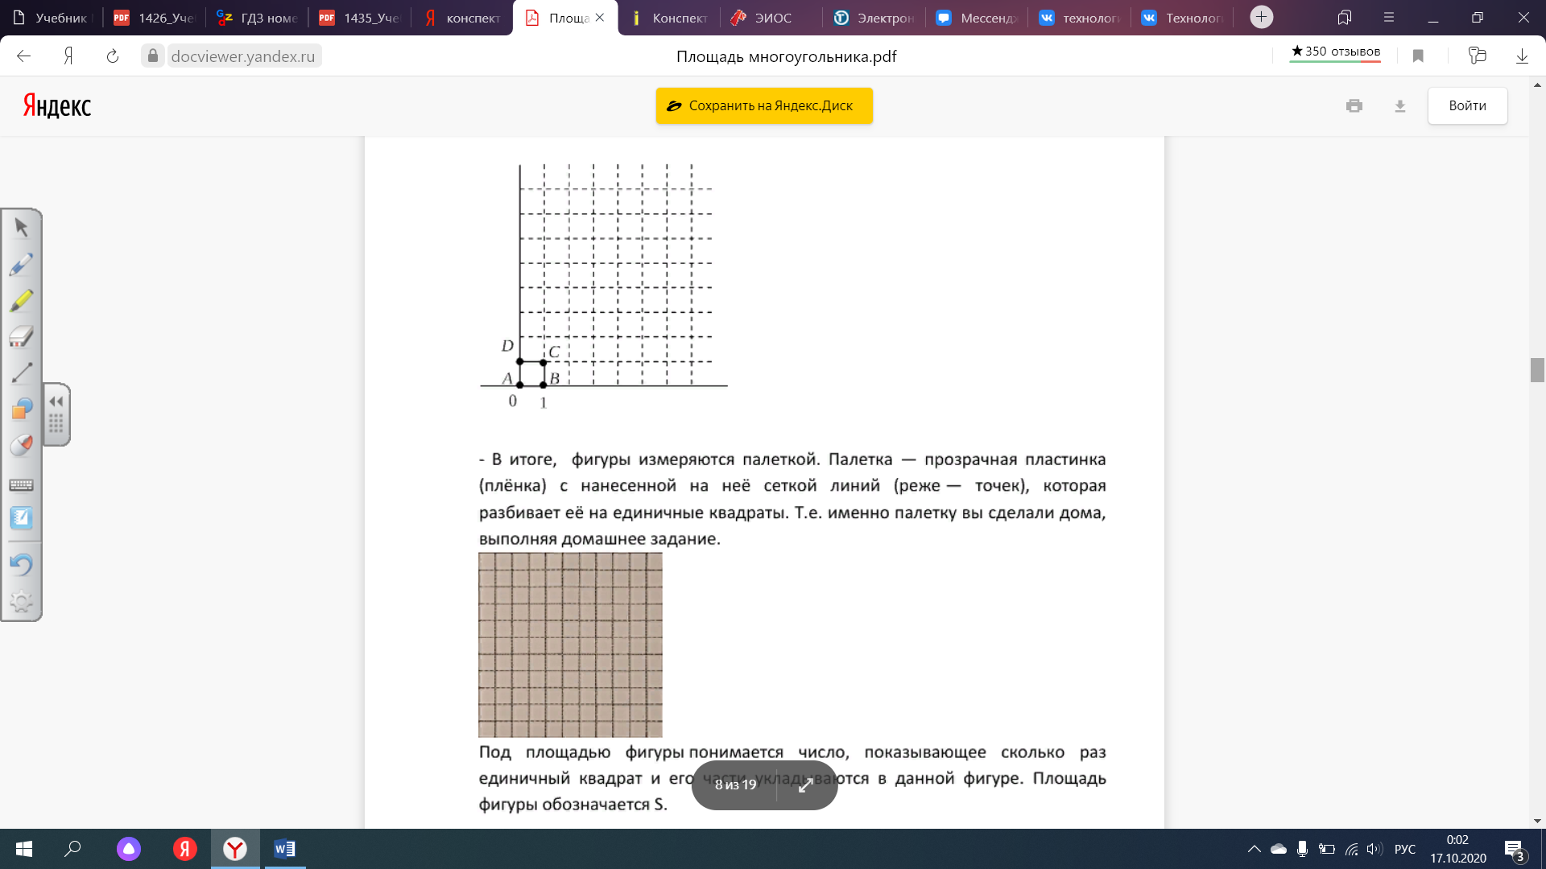Go back with the browser back arrow
Screen dimensions: 1546x869
click(23, 56)
